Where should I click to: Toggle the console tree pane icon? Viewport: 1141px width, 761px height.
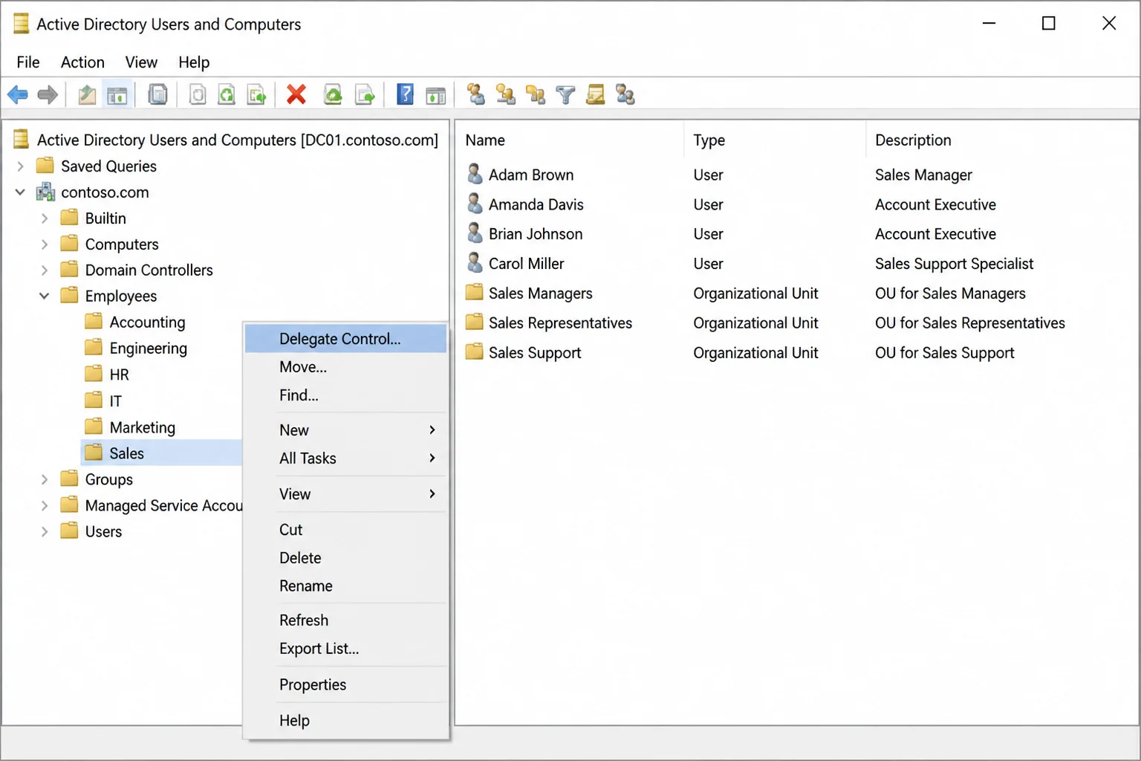117,94
